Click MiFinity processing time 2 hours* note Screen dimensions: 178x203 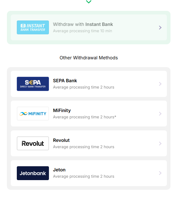tap(85, 117)
